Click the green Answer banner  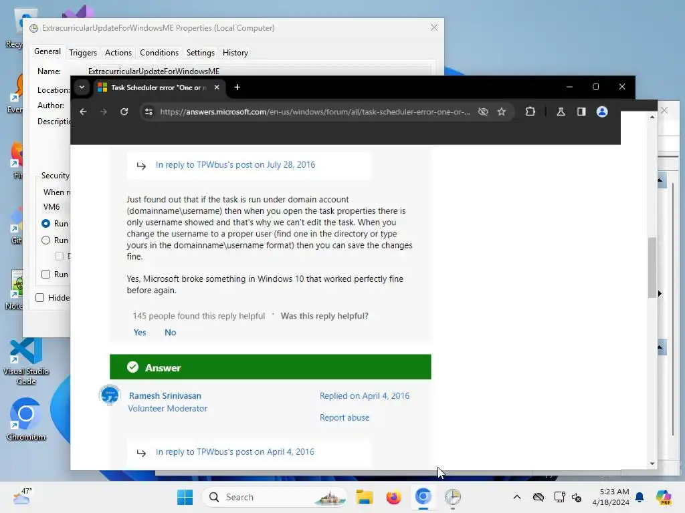coord(270,367)
